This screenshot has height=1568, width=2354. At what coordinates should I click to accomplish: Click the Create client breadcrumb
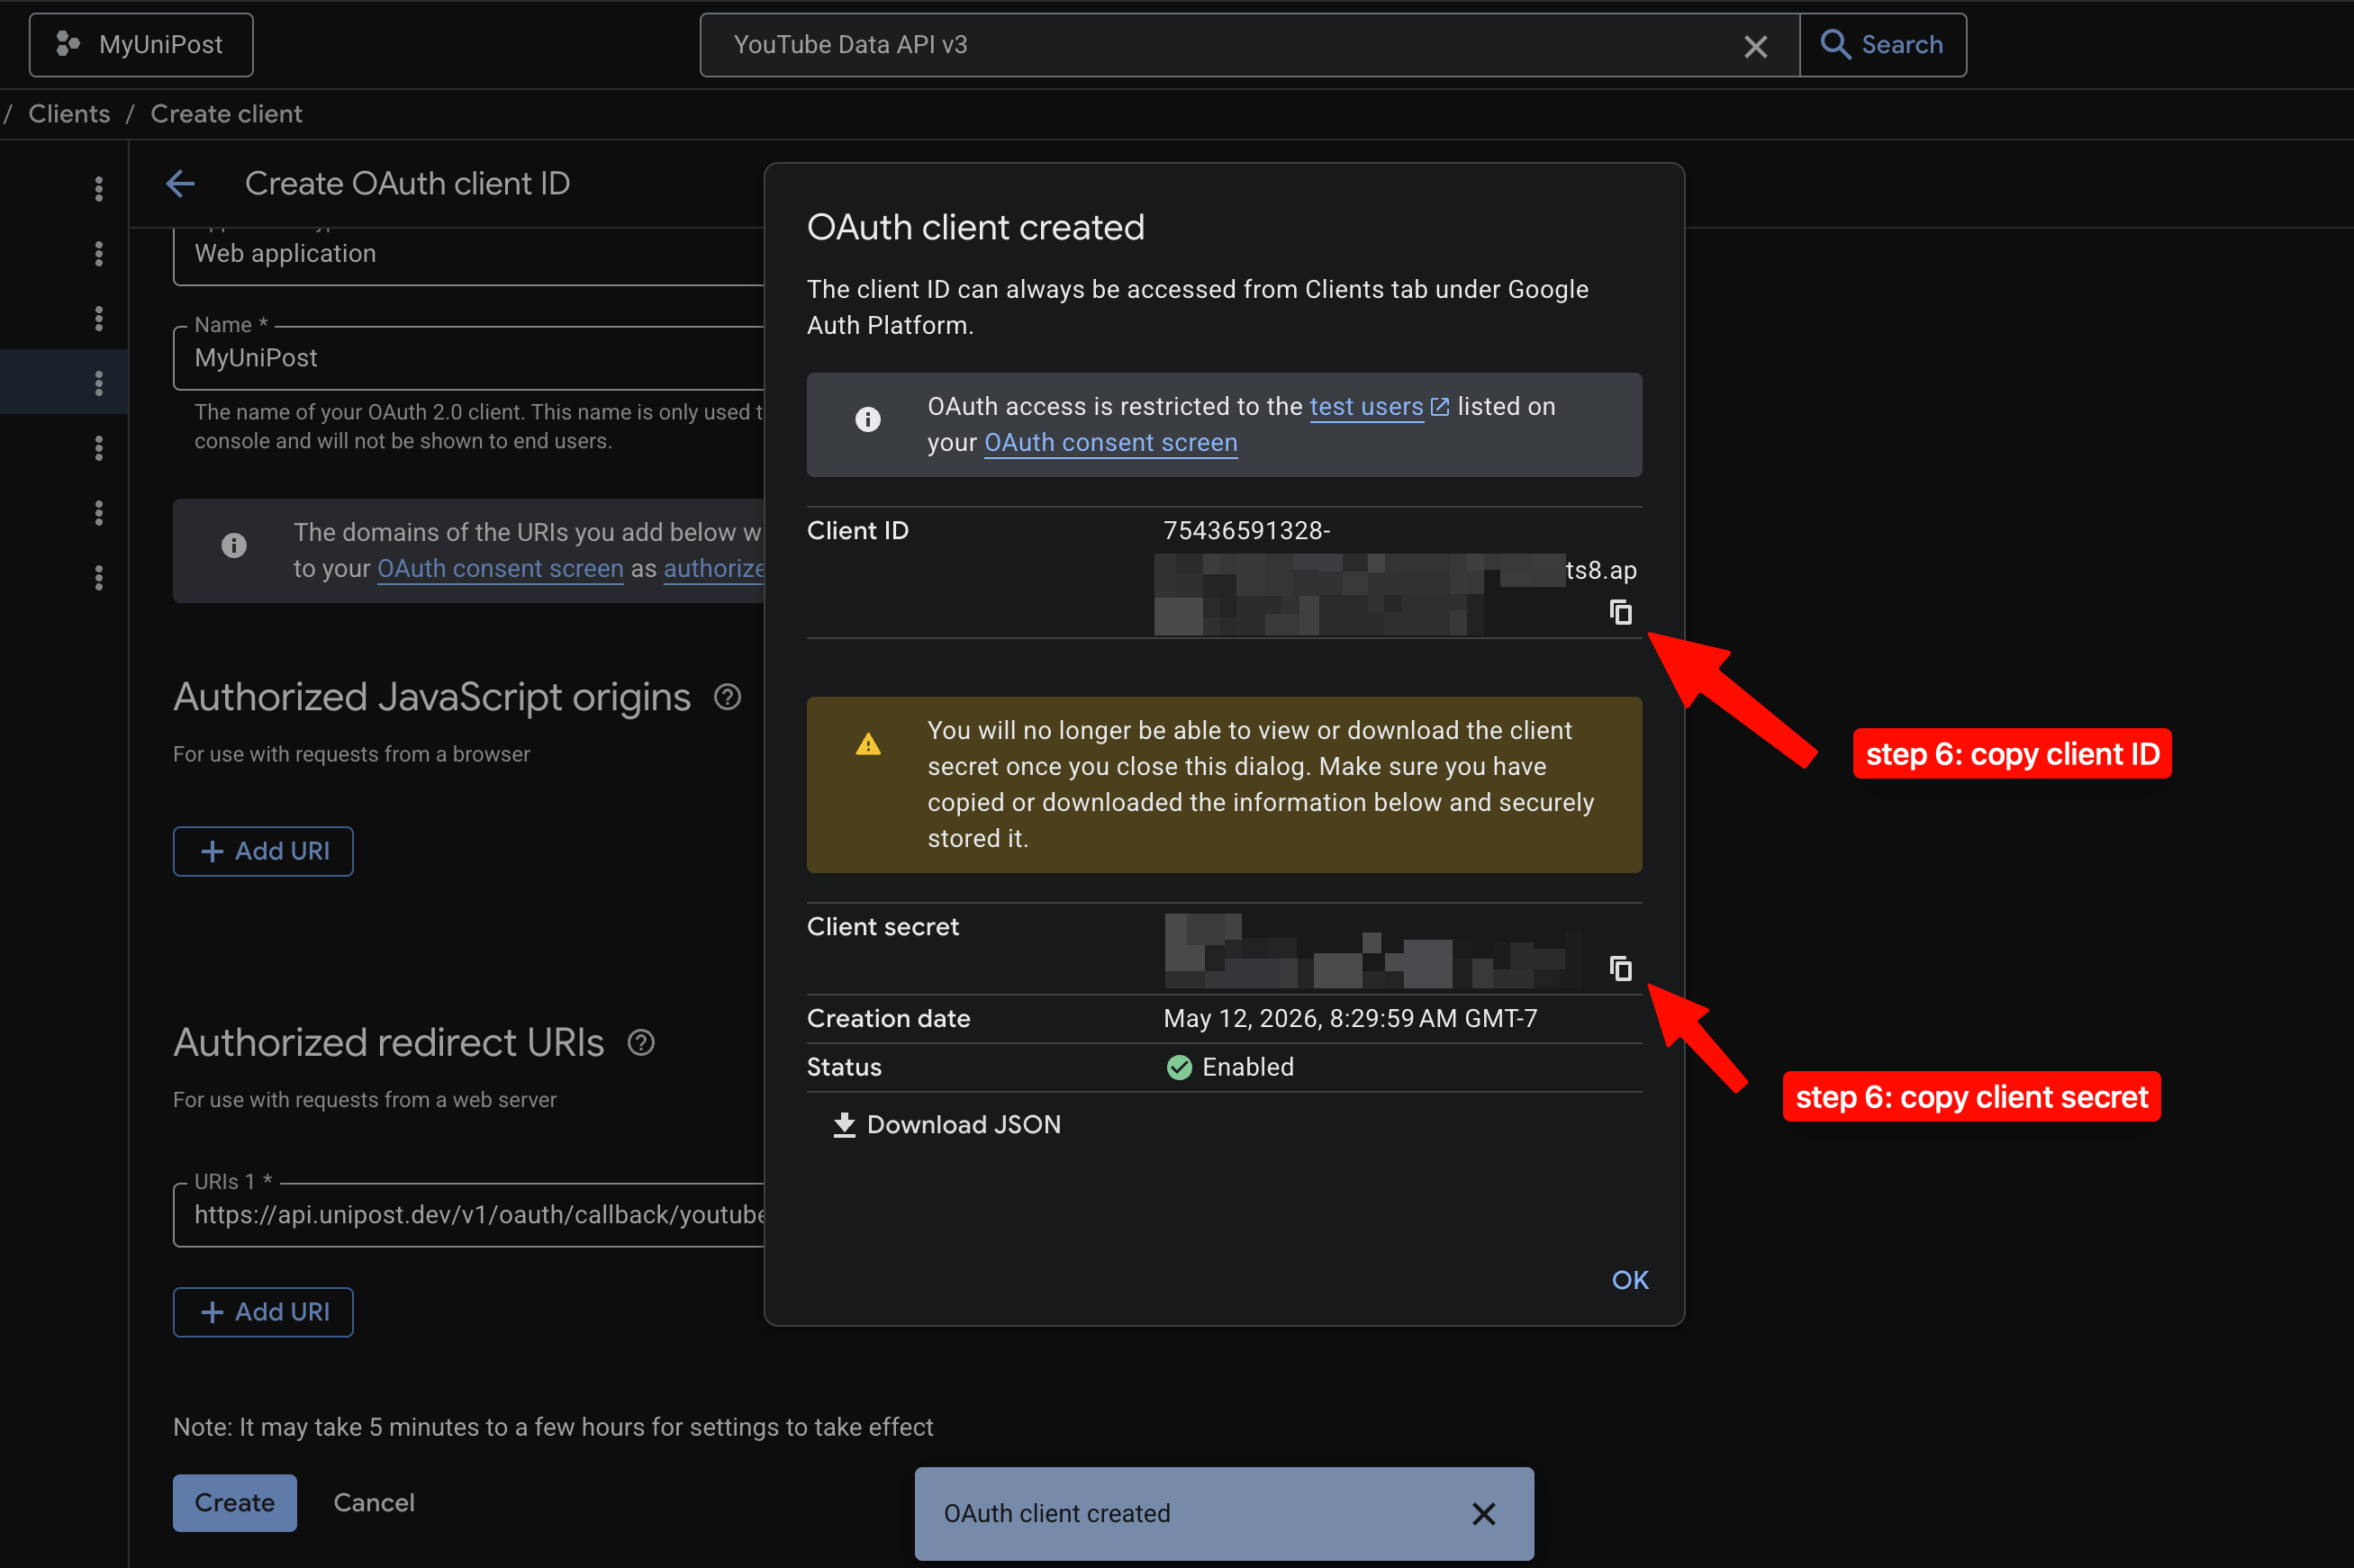(226, 114)
